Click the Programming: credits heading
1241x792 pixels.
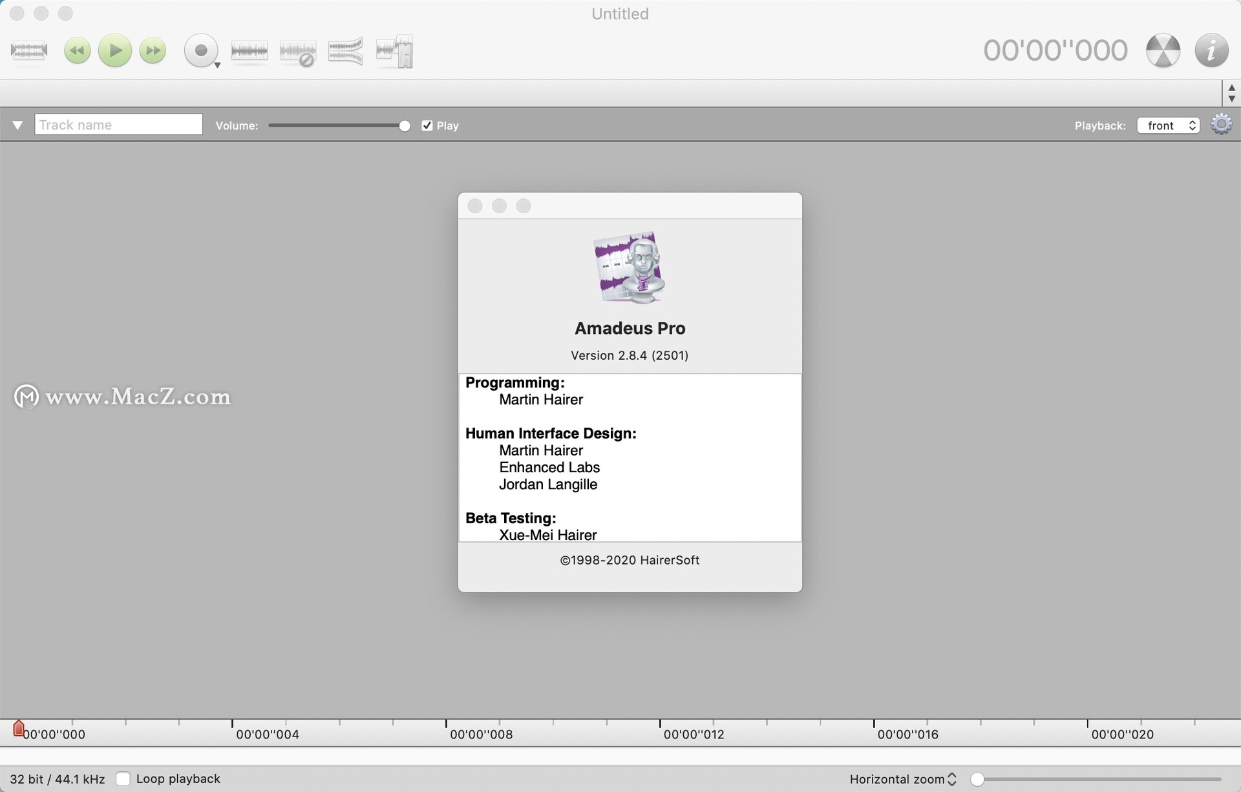point(515,382)
